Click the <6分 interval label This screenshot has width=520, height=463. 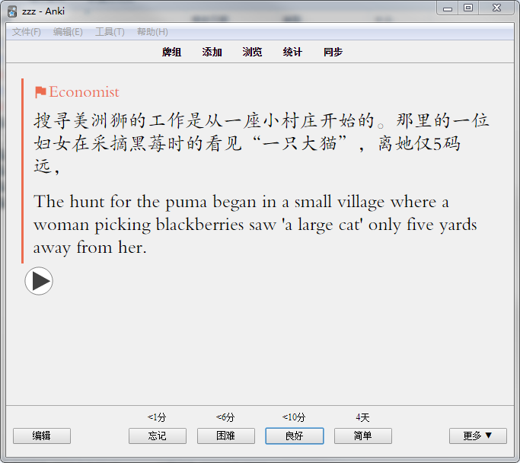(225, 417)
